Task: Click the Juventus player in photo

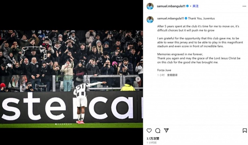Action: tap(81, 101)
